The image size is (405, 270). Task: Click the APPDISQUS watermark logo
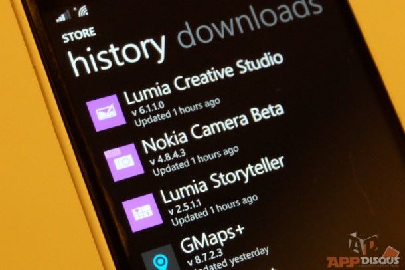click(363, 251)
